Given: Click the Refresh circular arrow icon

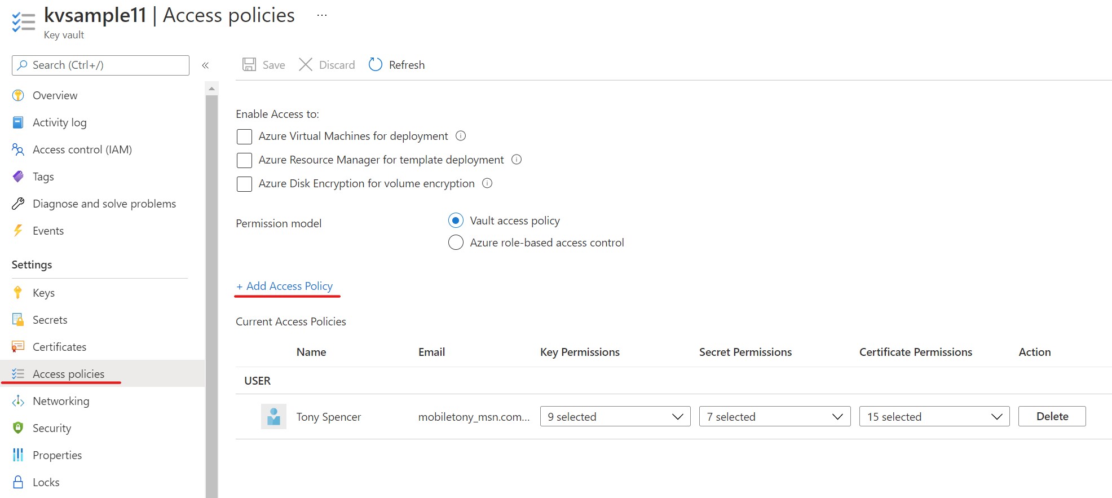Looking at the screenshot, I should 376,64.
